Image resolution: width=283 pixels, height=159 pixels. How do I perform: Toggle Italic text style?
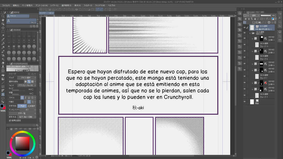(25, 98)
